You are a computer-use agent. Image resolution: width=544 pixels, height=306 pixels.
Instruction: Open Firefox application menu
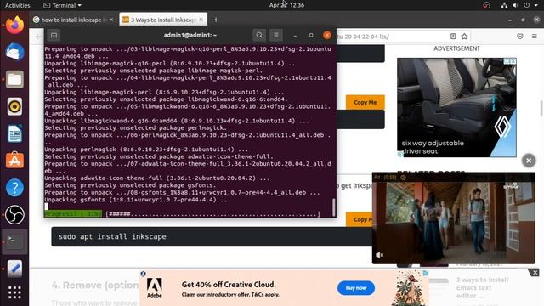pyautogui.click(x=535, y=36)
